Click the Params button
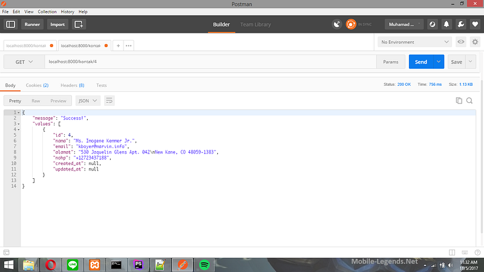Image resolution: width=484 pixels, height=272 pixels. [x=391, y=62]
